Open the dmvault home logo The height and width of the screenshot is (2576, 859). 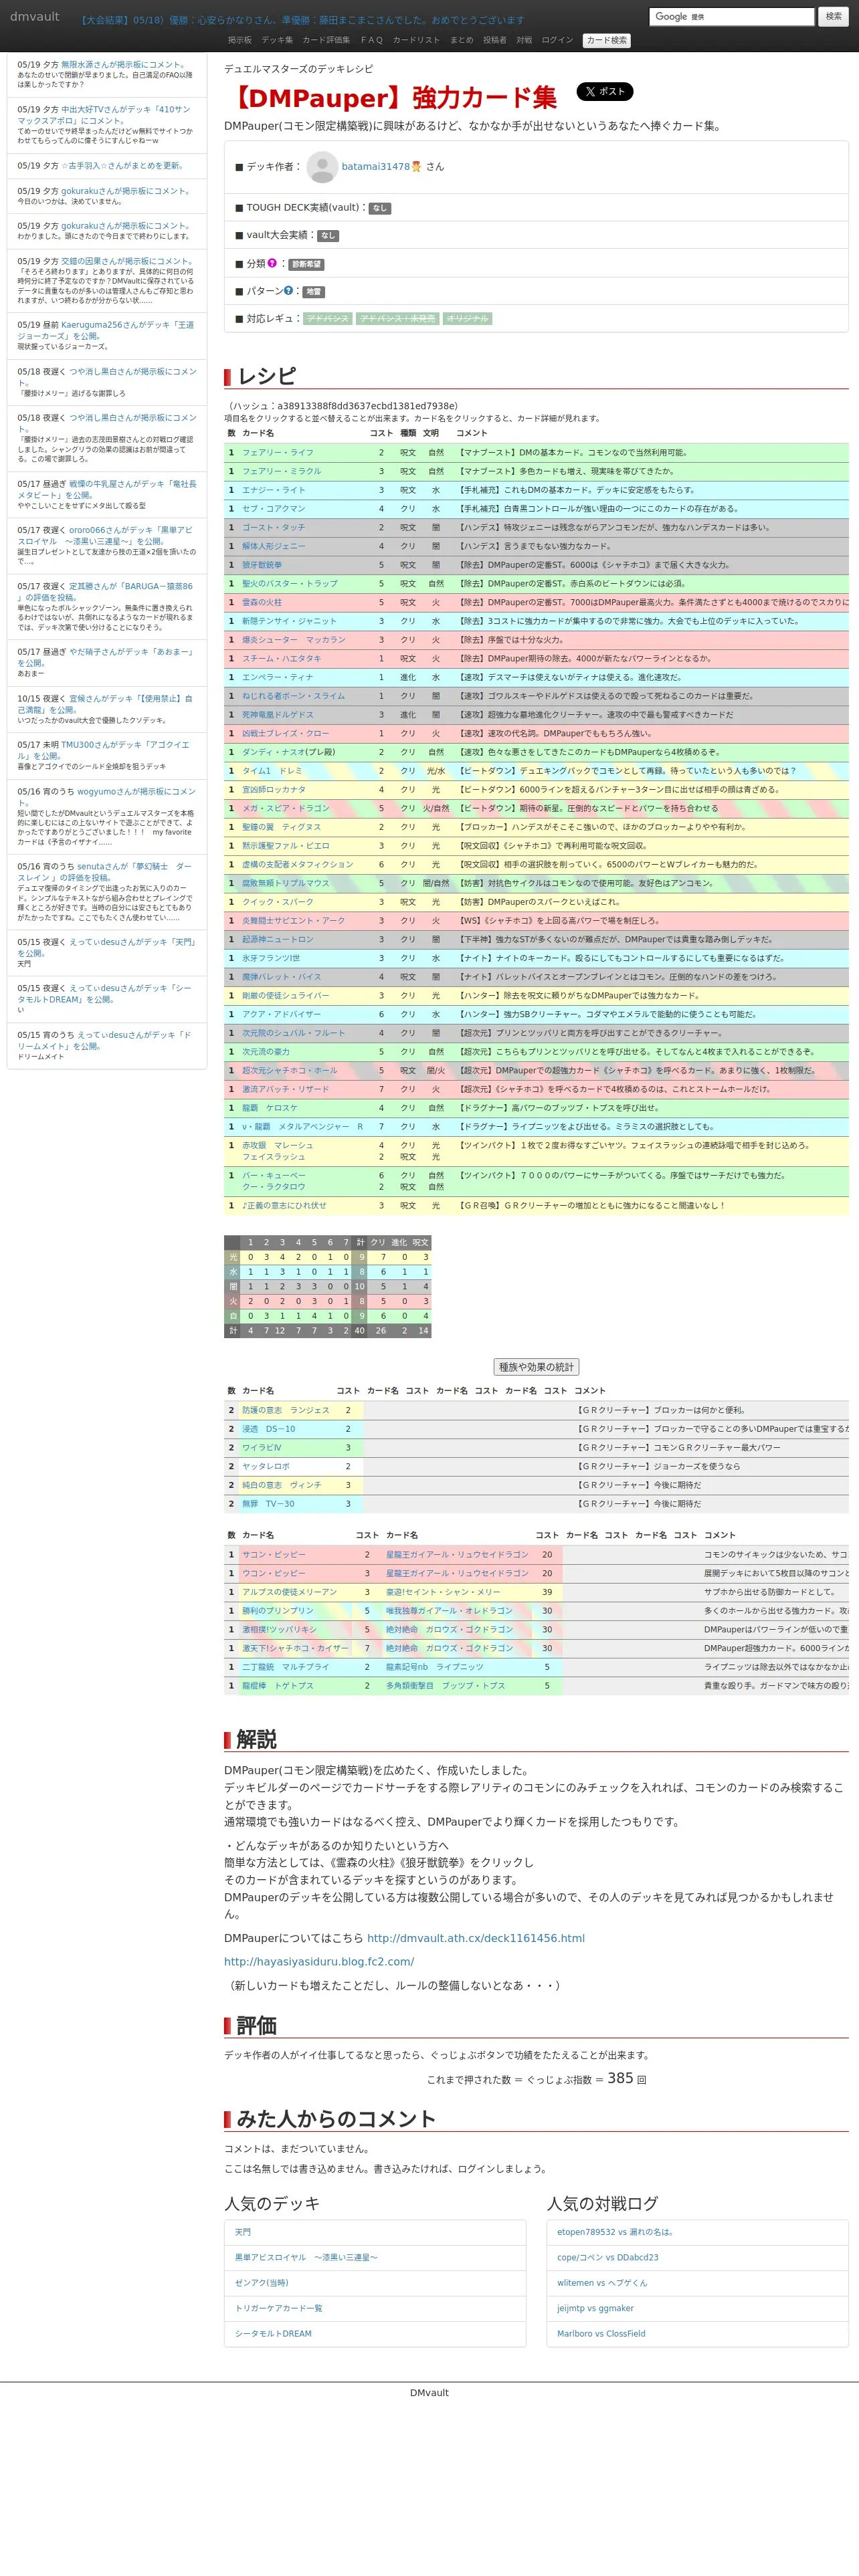click(35, 17)
